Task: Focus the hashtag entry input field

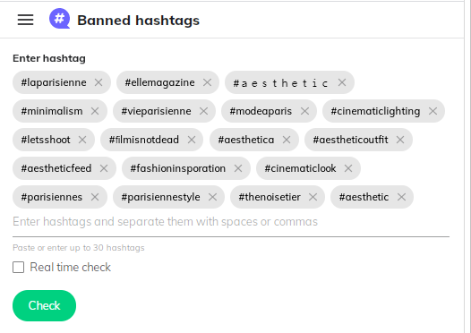Action: pyautogui.click(x=231, y=222)
